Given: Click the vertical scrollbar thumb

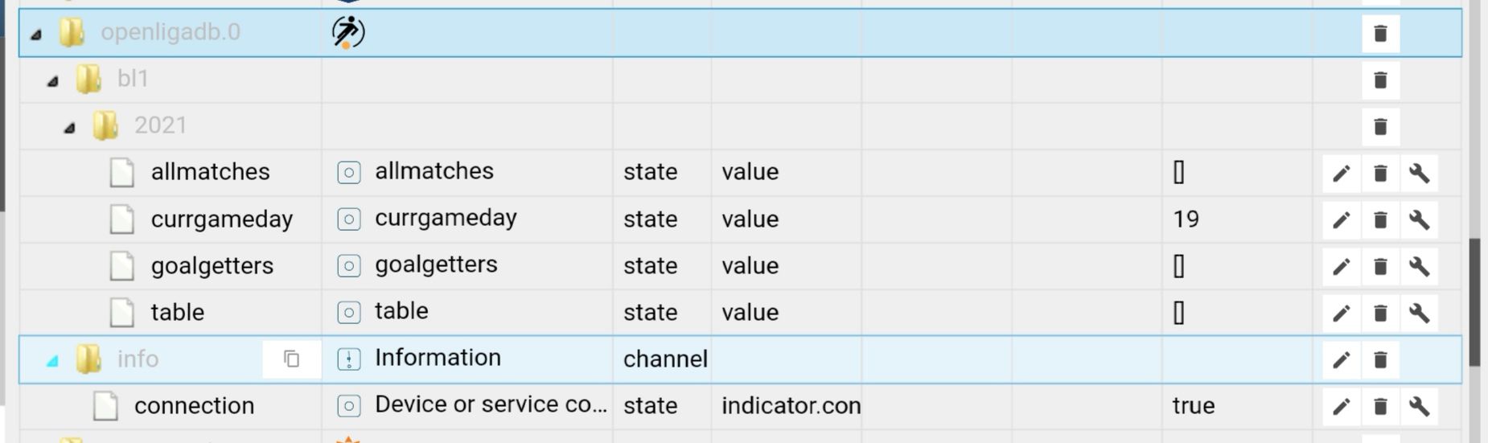Looking at the screenshot, I should coord(1474,302).
